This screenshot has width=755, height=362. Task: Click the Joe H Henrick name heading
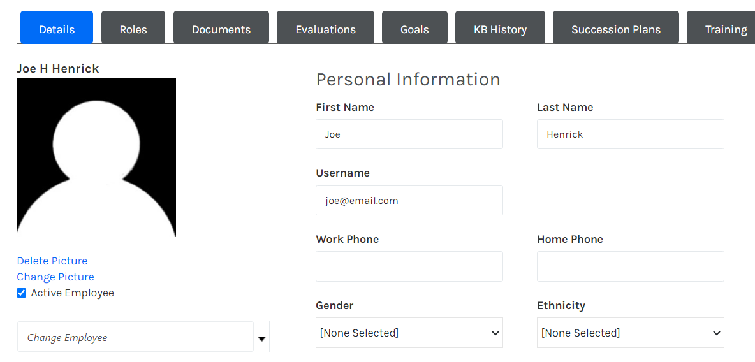click(x=58, y=69)
